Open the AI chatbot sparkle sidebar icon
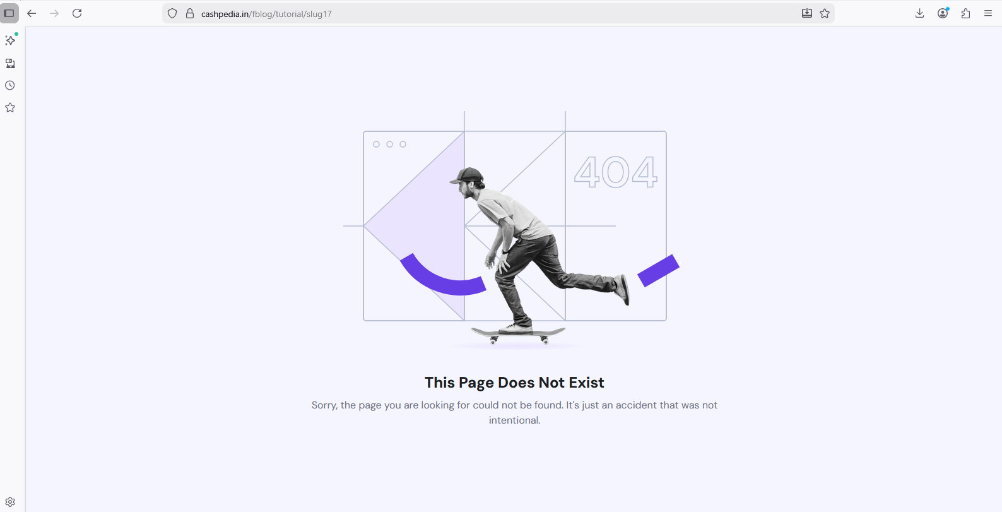The height and width of the screenshot is (512, 1002). [10, 40]
